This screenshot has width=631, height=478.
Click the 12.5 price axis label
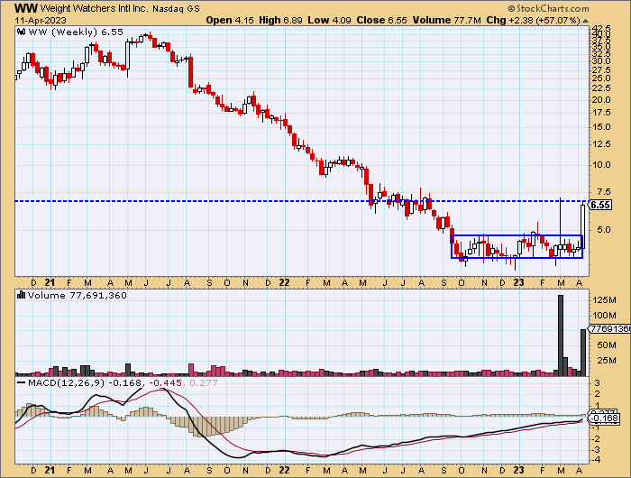601,143
